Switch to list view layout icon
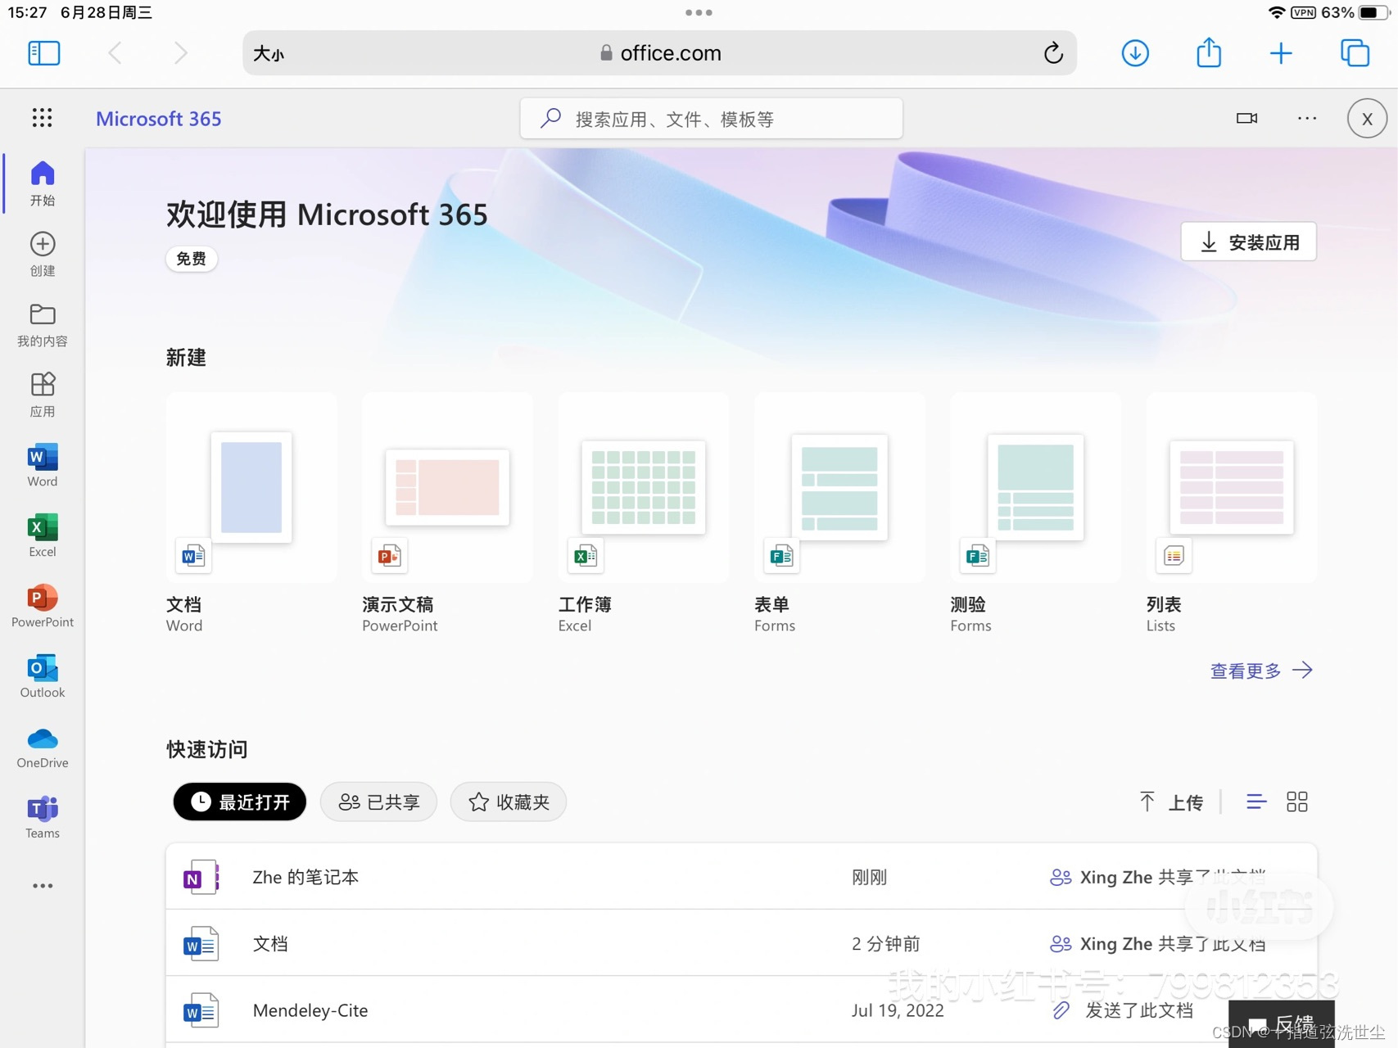 pos(1256,802)
